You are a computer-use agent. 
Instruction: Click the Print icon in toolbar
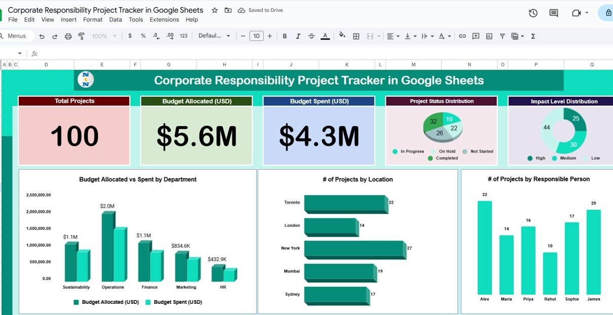[x=68, y=36]
